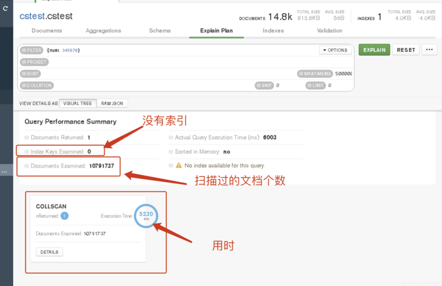Click the 'No index available for this query' message
Screen dimensions: 442x286
click(x=224, y=165)
